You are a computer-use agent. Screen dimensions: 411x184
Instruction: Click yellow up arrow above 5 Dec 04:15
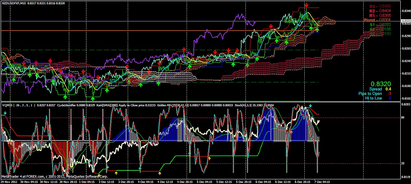click(209, 158)
